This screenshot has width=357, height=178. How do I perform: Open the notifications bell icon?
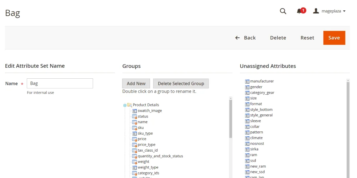pyautogui.click(x=299, y=11)
